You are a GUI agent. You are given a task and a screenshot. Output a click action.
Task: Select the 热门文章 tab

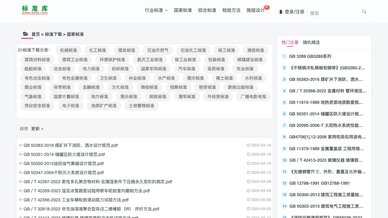coord(290,42)
